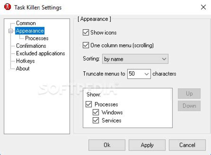This screenshot has width=211, height=155.
Task: Click the Up button
Action: 189,94
